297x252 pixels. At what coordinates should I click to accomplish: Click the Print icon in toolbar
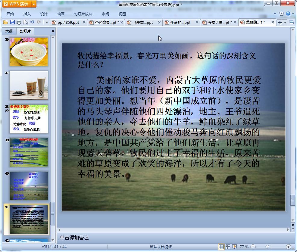19,22
